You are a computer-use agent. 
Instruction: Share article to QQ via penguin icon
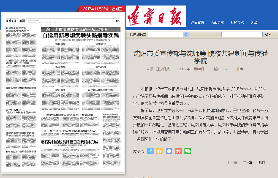tap(169, 151)
